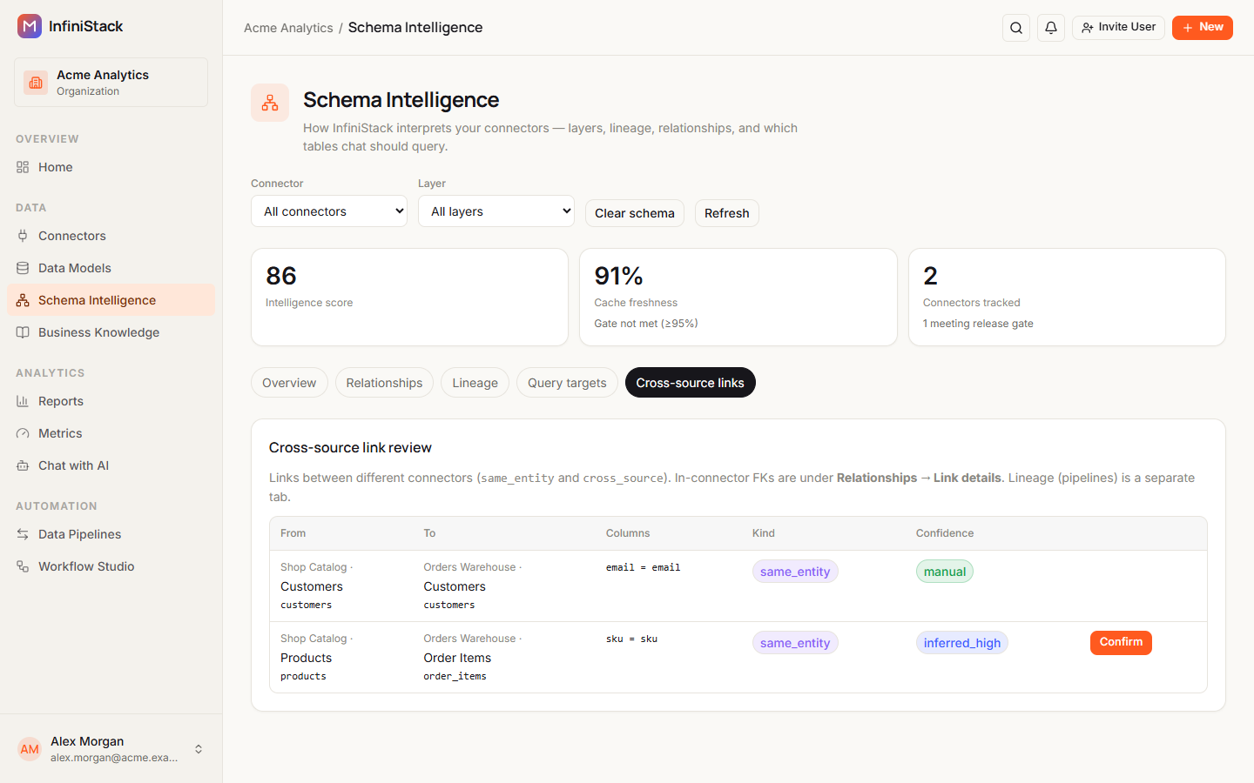Click the Clear schema button
1254x783 pixels.
coord(635,213)
